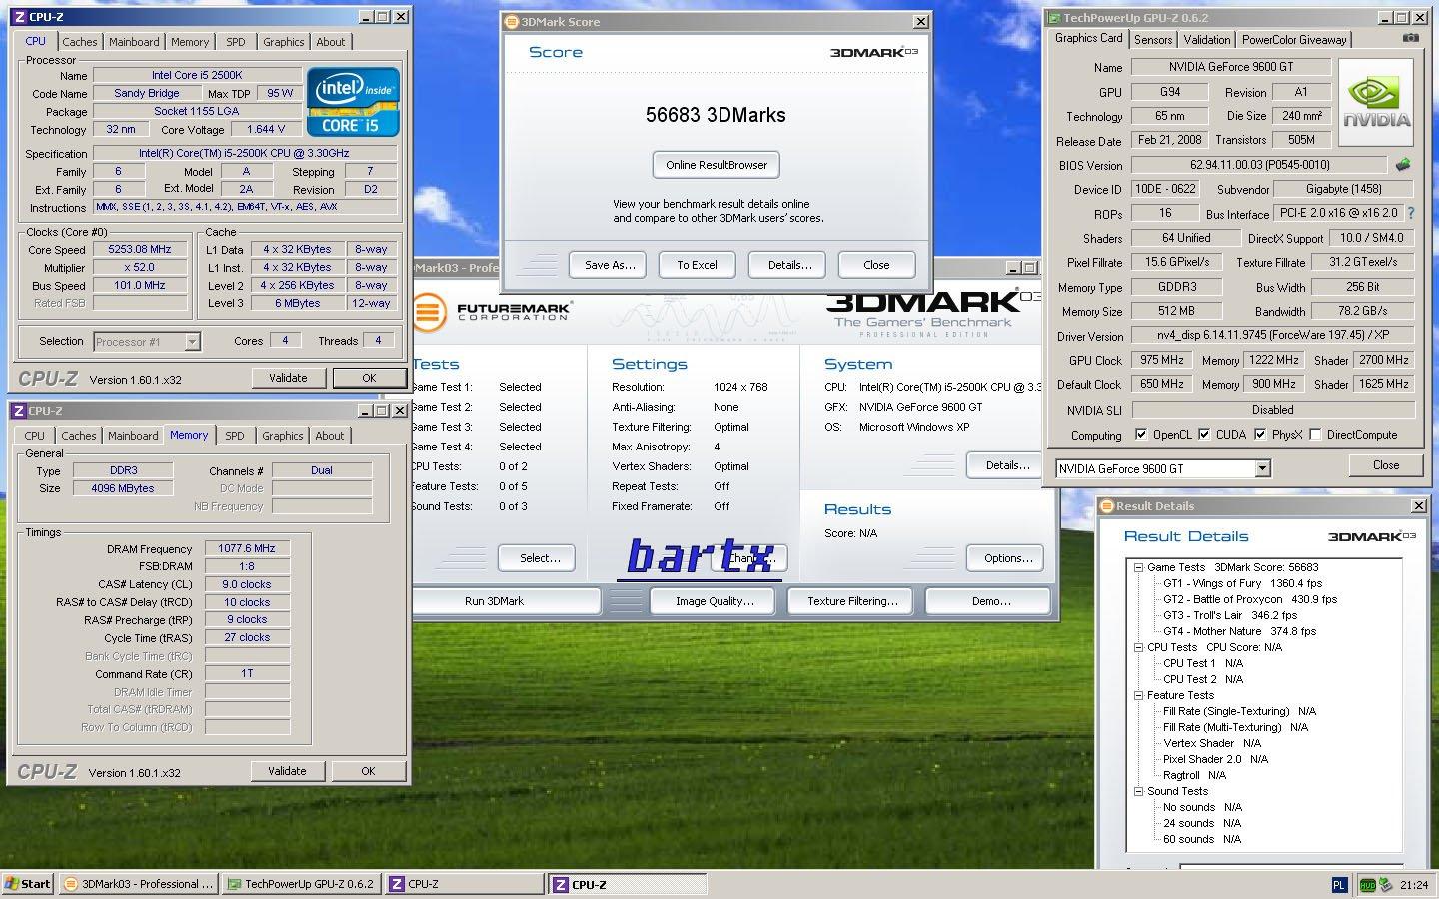This screenshot has width=1439, height=899.
Task: Collapse the Sound Tests tree node
Action: tap(1138, 791)
